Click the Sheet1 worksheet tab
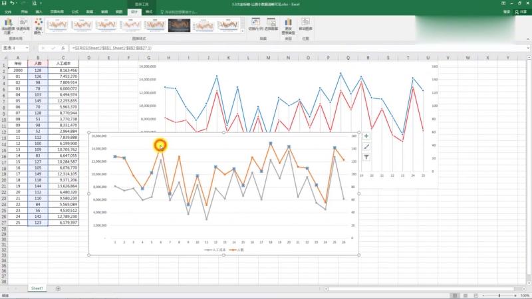 tap(37, 288)
